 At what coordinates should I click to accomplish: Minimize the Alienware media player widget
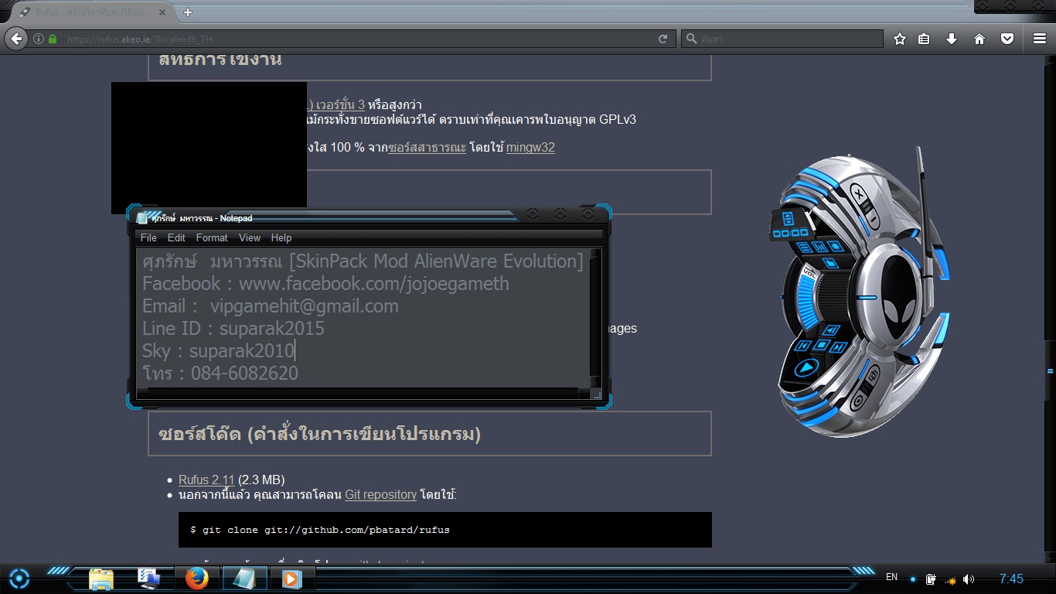[872, 221]
